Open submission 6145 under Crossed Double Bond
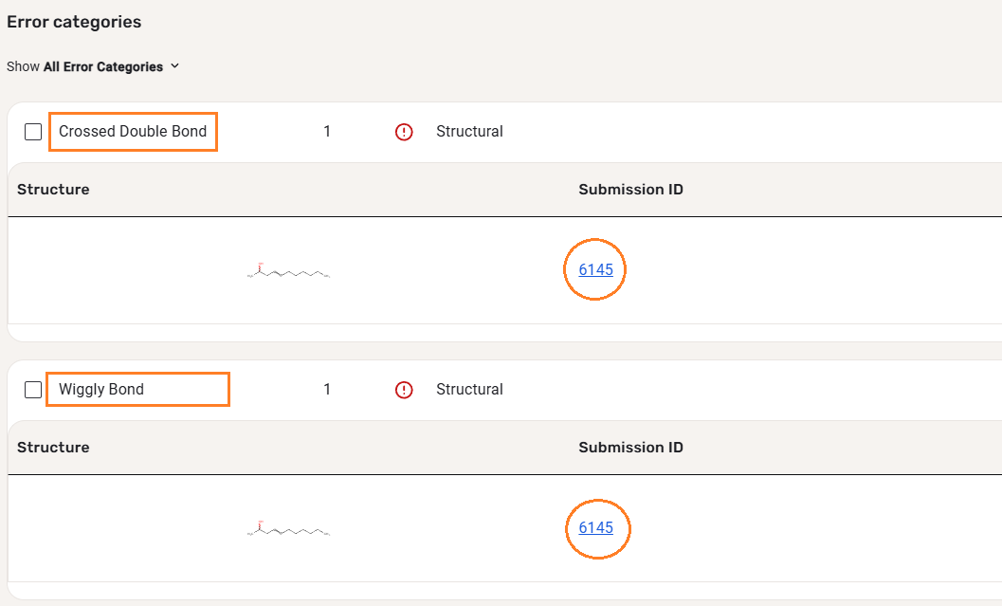This screenshot has width=1002, height=606. click(596, 270)
